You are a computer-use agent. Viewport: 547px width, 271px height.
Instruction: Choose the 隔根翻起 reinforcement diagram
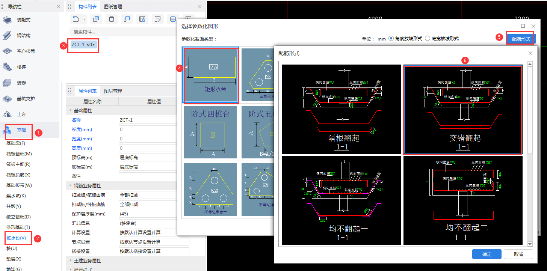point(341,109)
